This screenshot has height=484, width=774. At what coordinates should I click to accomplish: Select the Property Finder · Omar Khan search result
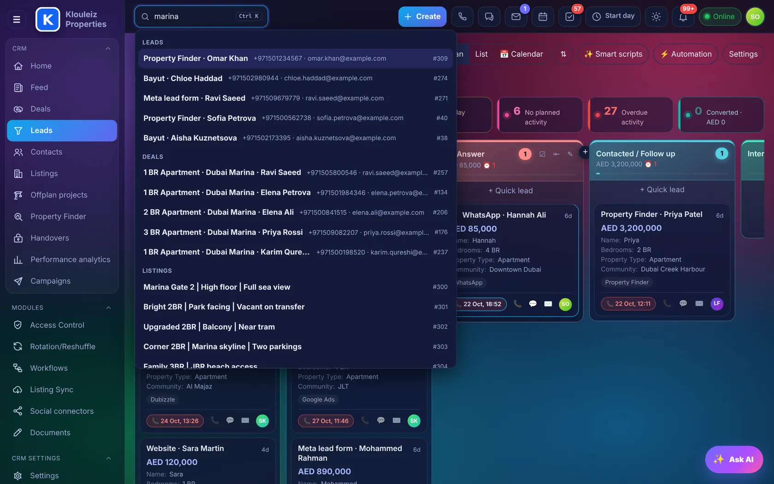click(295, 59)
